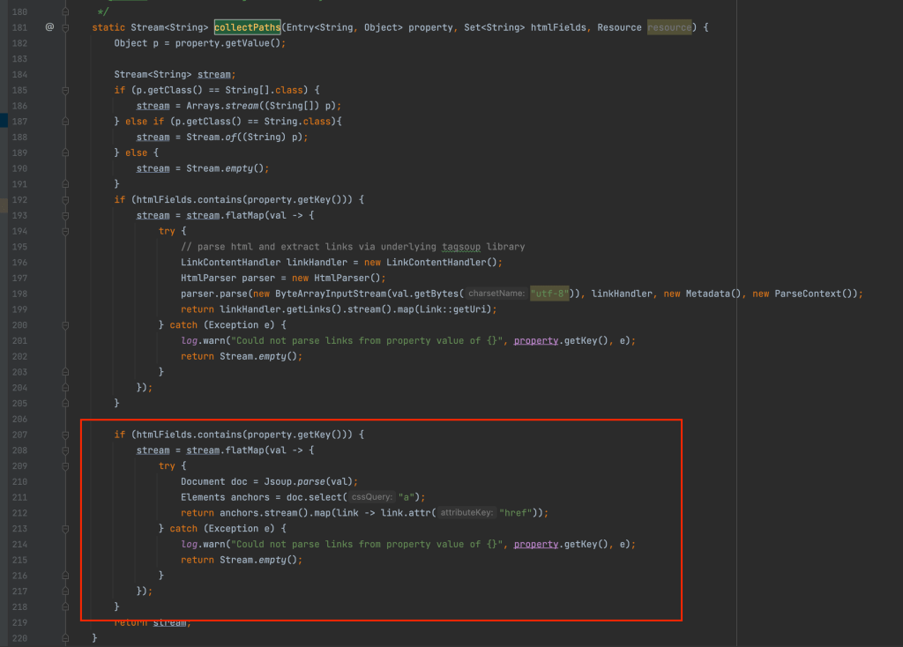Collapse the collectPaths method fold at line 181

65,27
